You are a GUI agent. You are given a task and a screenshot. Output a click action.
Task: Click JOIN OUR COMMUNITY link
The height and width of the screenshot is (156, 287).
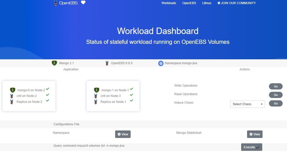(237, 3)
